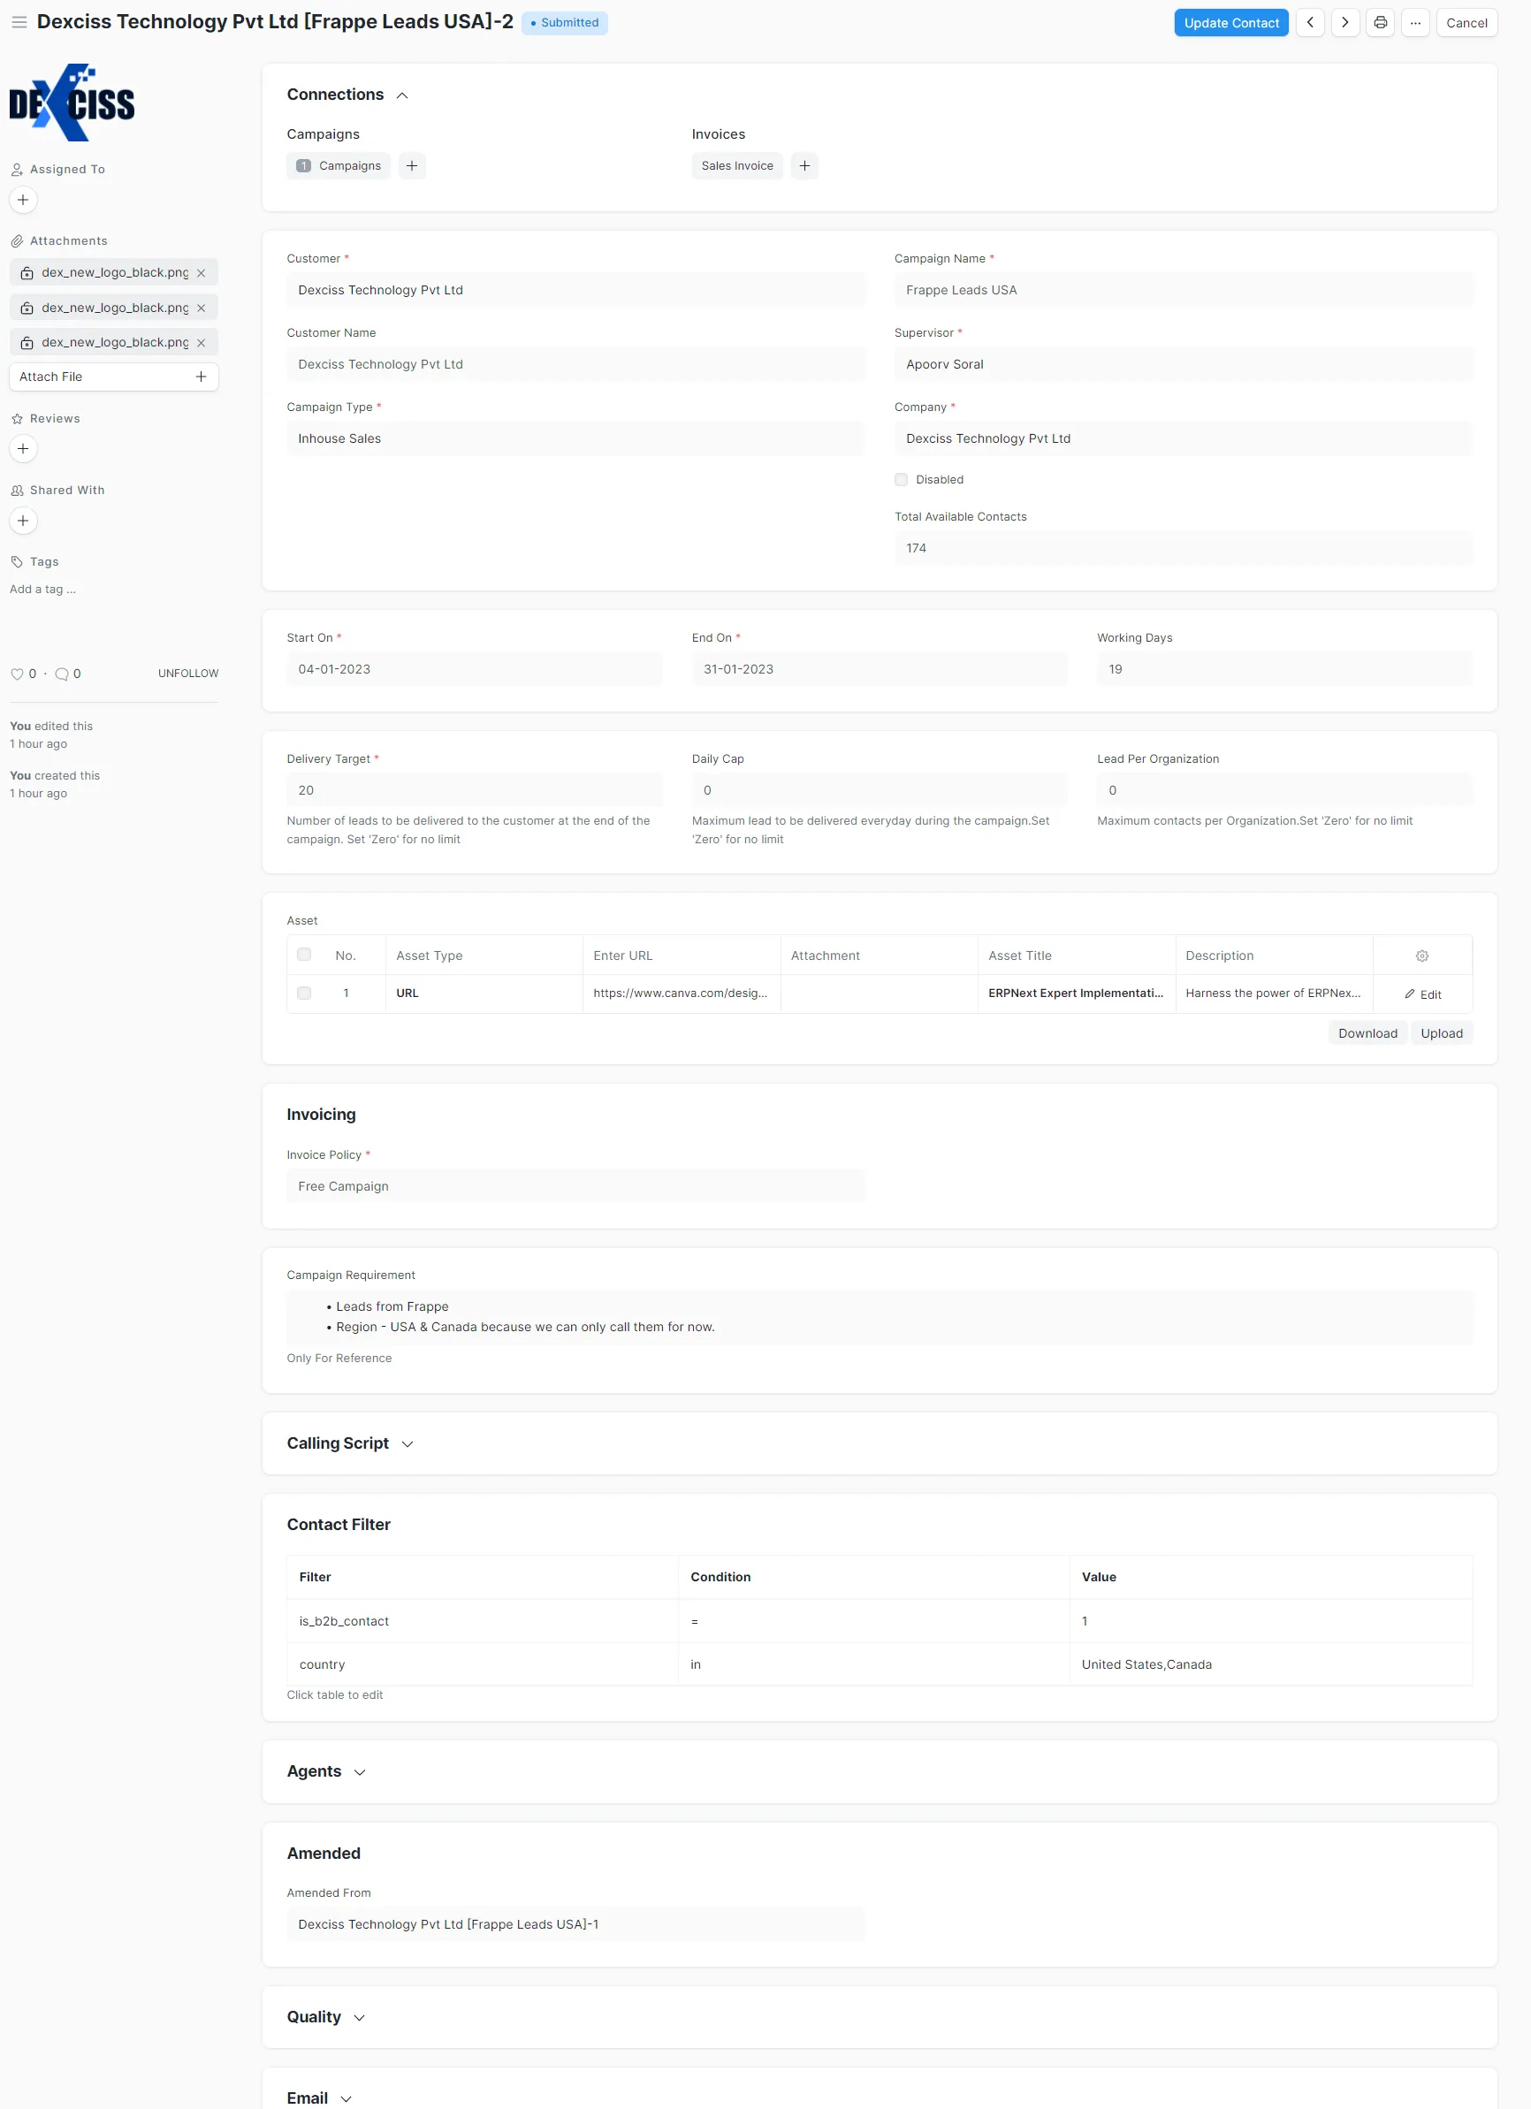1531x2109 pixels.
Task: Click the Campaign Type field
Action: 575,439
